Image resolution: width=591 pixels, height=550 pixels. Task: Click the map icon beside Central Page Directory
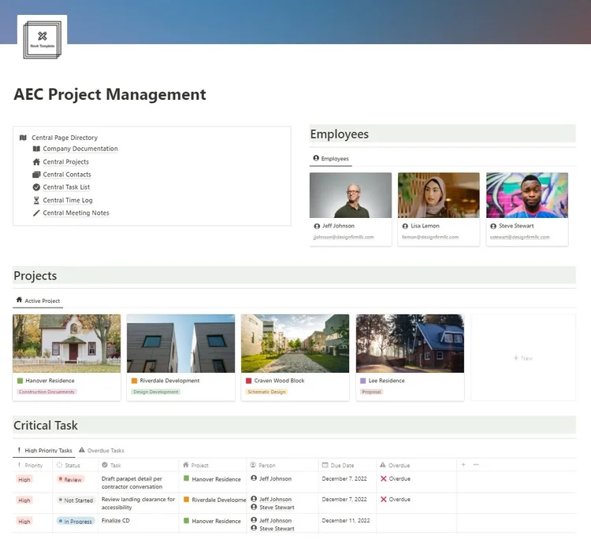point(23,138)
